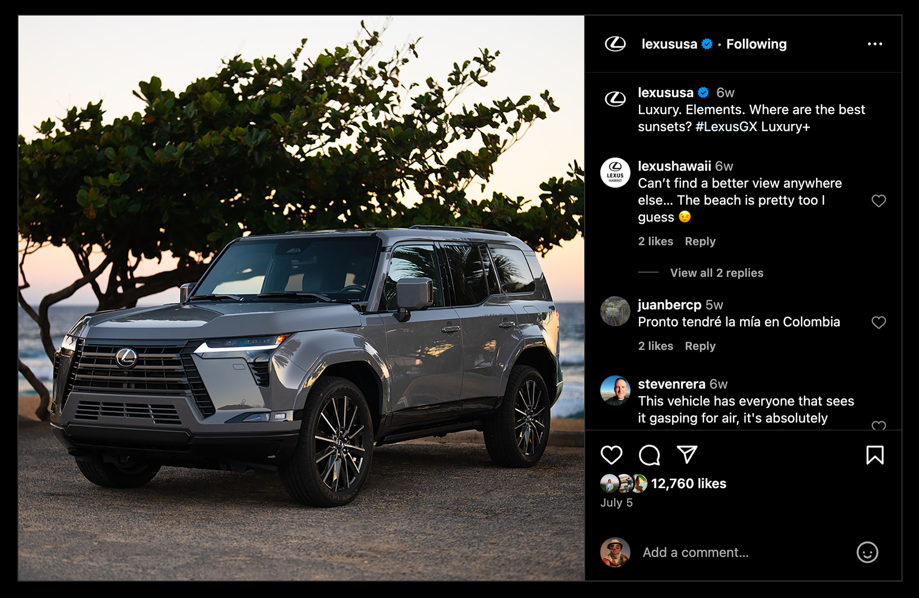Image resolution: width=919 pixels, height=598 pixels.
Task: Open lexushawaii profile avatar
Action: pyautogui.click(x=615, y=173)
